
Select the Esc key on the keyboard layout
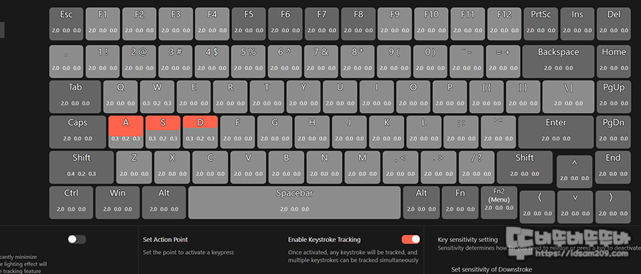pos(66,24)
